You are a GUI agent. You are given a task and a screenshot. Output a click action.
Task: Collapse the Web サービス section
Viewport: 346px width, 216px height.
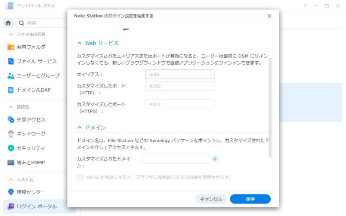click(x=80, y=43)
